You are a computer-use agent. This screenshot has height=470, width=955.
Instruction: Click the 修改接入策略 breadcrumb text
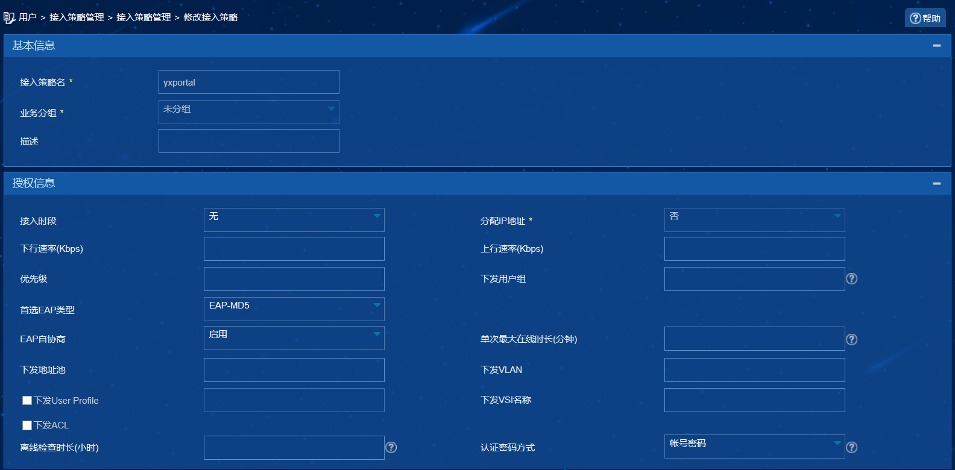pyautogui.click(x=210, y=17)
